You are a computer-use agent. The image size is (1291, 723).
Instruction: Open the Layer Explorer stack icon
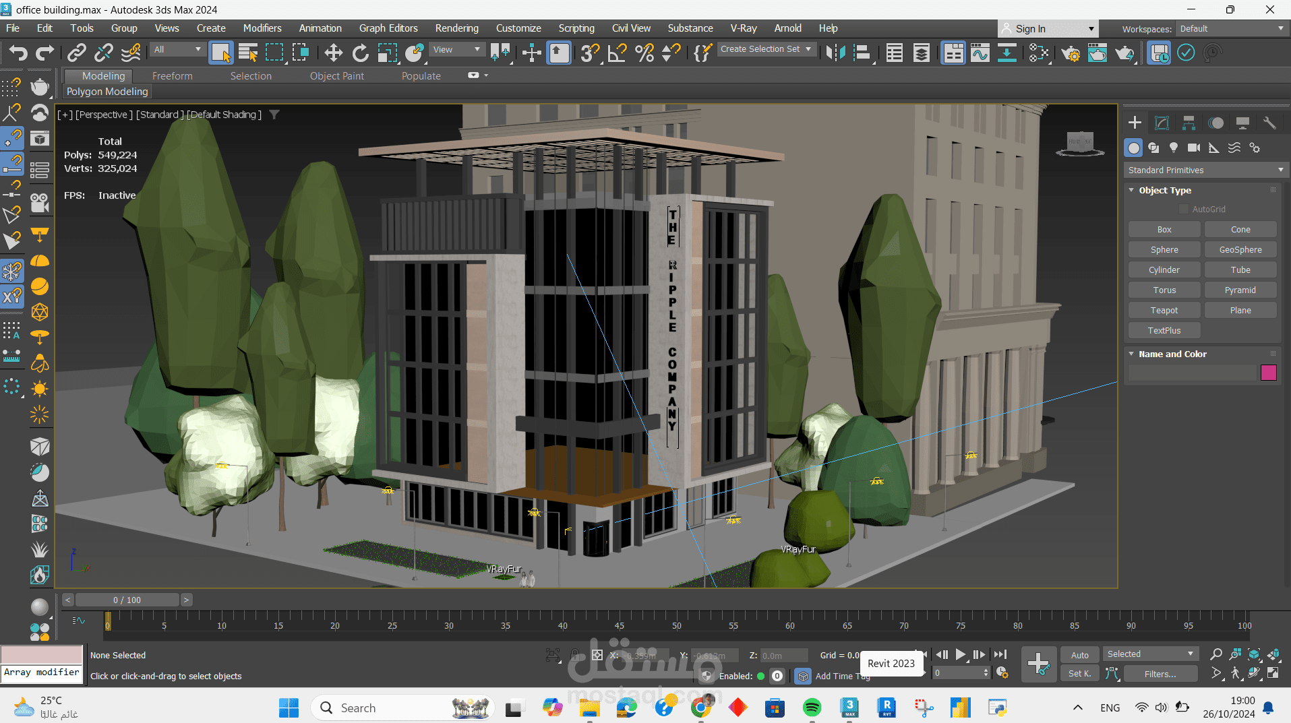(922, 53)
